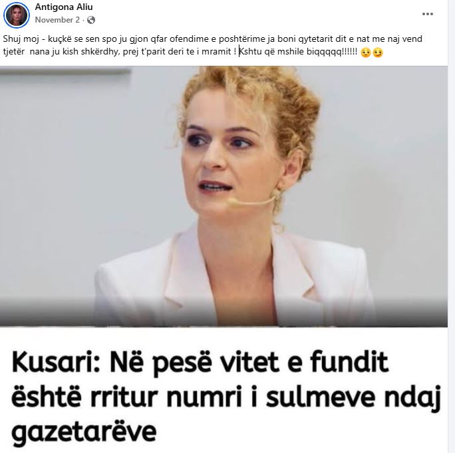
Task: Open the three-dot post options menu
Action: point(428,14)
